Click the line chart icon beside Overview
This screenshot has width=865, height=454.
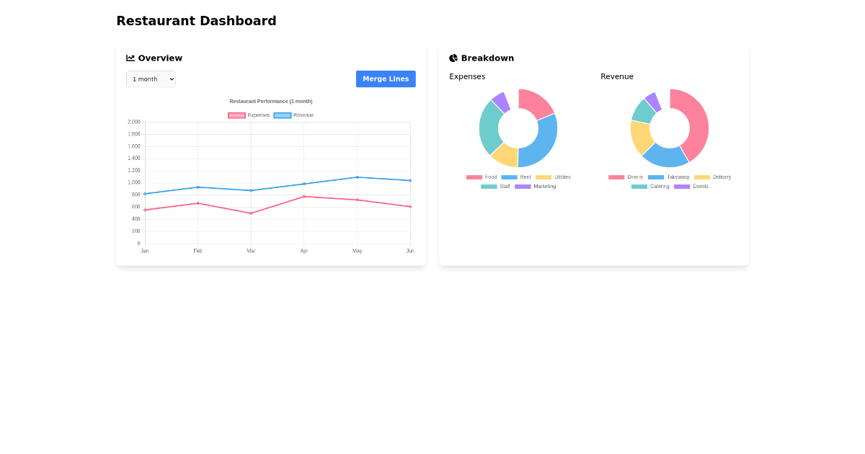click(130, 58)
